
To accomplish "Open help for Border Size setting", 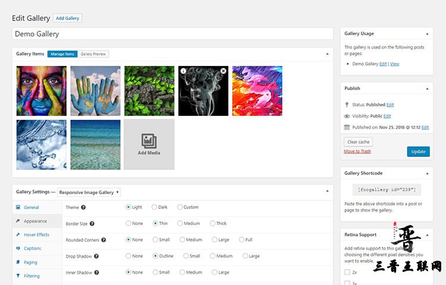I will point(92,224).
